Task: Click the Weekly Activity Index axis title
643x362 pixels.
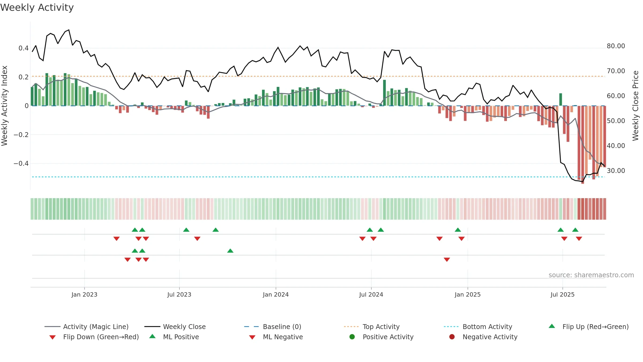Action: coord(4,106)
